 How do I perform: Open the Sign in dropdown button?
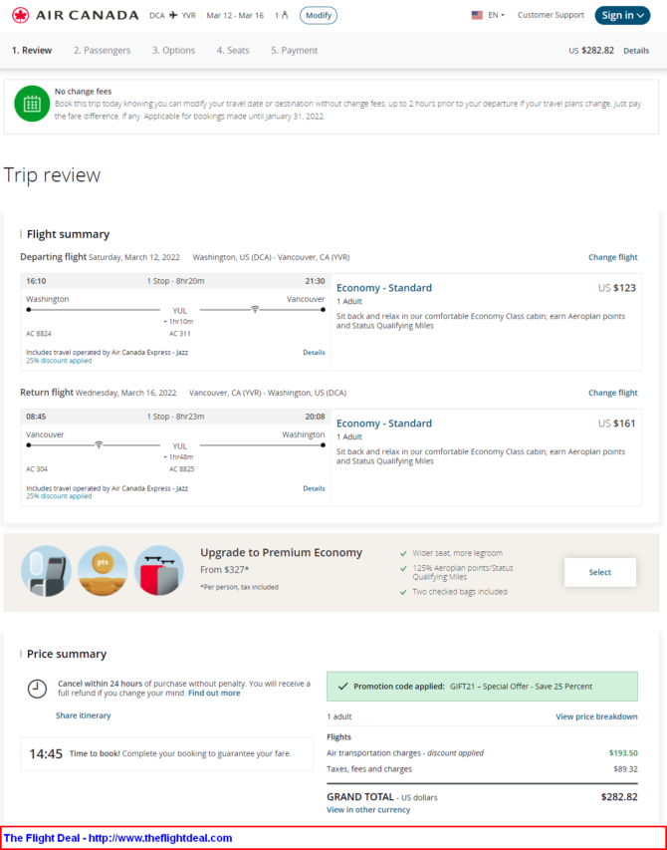[622, 15]
